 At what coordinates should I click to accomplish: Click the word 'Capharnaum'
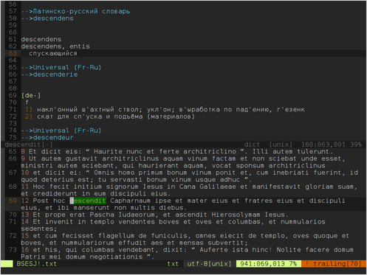coord(131,201)
